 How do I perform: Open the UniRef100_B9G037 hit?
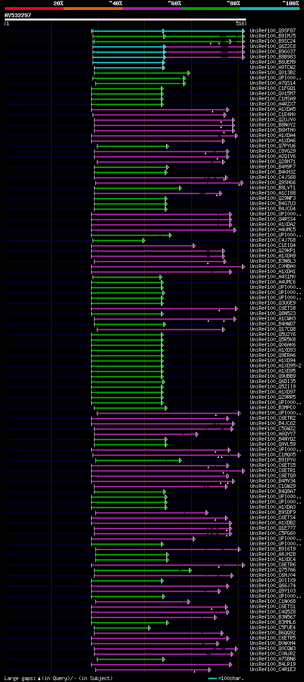273,52
